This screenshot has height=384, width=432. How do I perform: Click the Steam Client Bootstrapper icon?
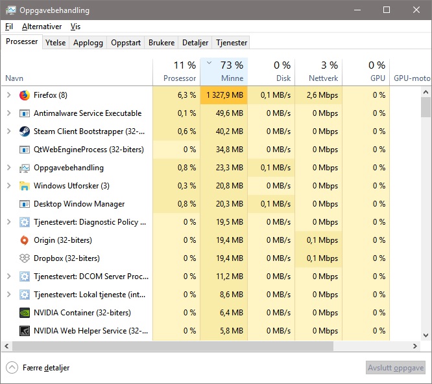pos(25,131)
